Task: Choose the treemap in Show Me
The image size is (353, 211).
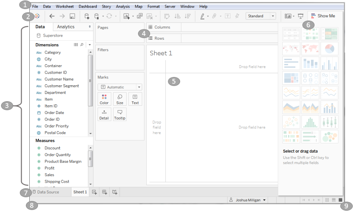Action: (291, 78)
